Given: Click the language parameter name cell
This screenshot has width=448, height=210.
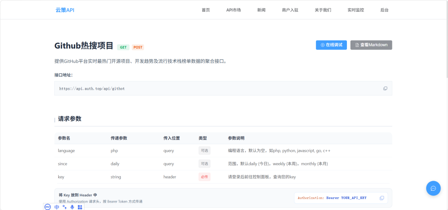Looking at the screenshot, I should (x=66, y=150).
